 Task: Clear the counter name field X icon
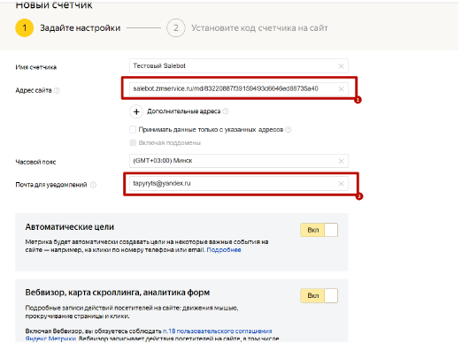pos(341,66)
